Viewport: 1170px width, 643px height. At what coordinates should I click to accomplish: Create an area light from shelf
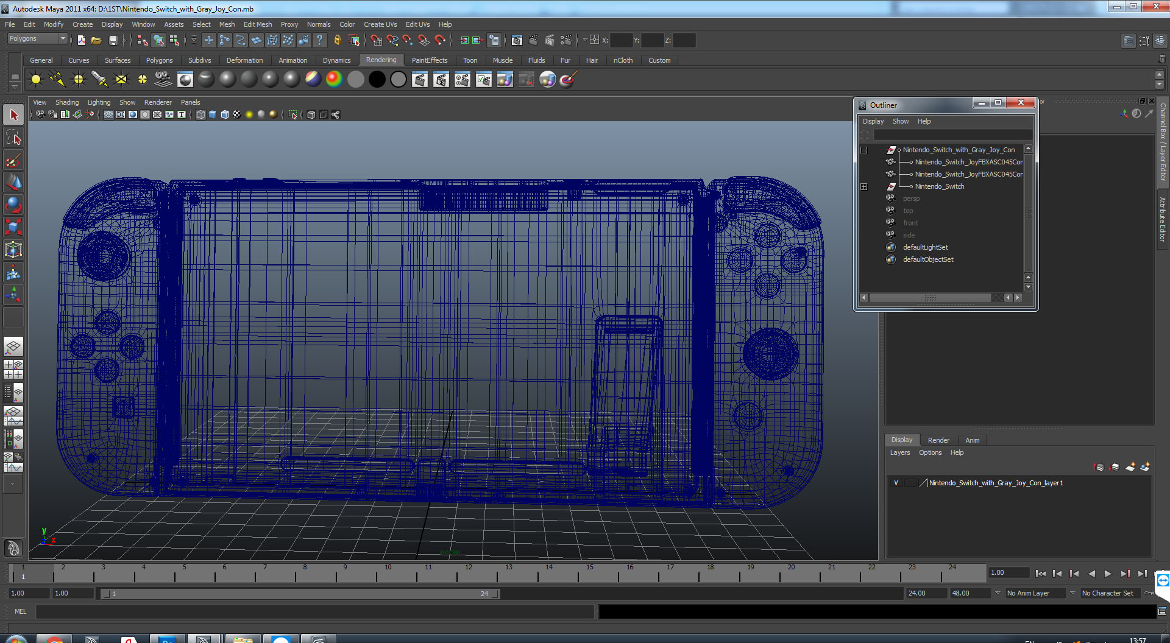121,79
